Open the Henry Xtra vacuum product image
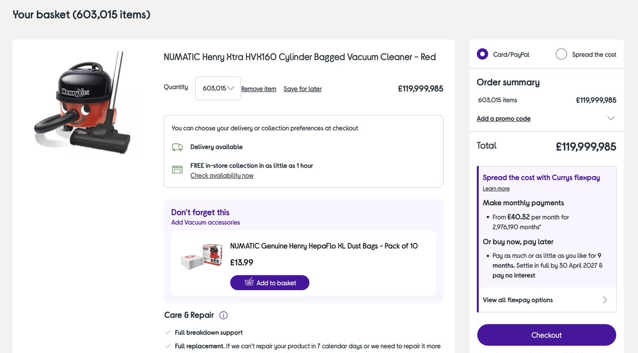The width and height of the screenshot is (638, 353). 84,103
